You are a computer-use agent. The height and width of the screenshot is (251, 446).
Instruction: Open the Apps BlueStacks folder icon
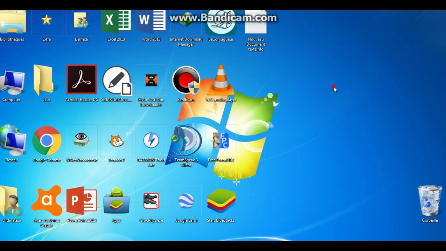tap(116, 201)
